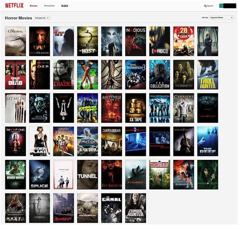Click the Netflix logo
Image resolution: width=238 pixels, height=225 pixels.
(15, 6)
